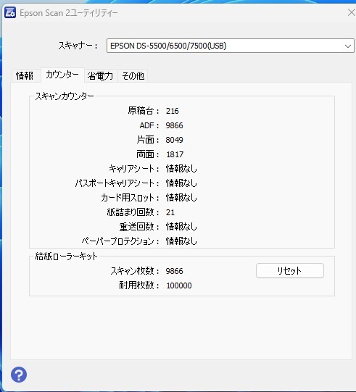The image size is (356, 392).
Task: Click the リセット button
Action: pyautogui.click(x=290, y=270)
